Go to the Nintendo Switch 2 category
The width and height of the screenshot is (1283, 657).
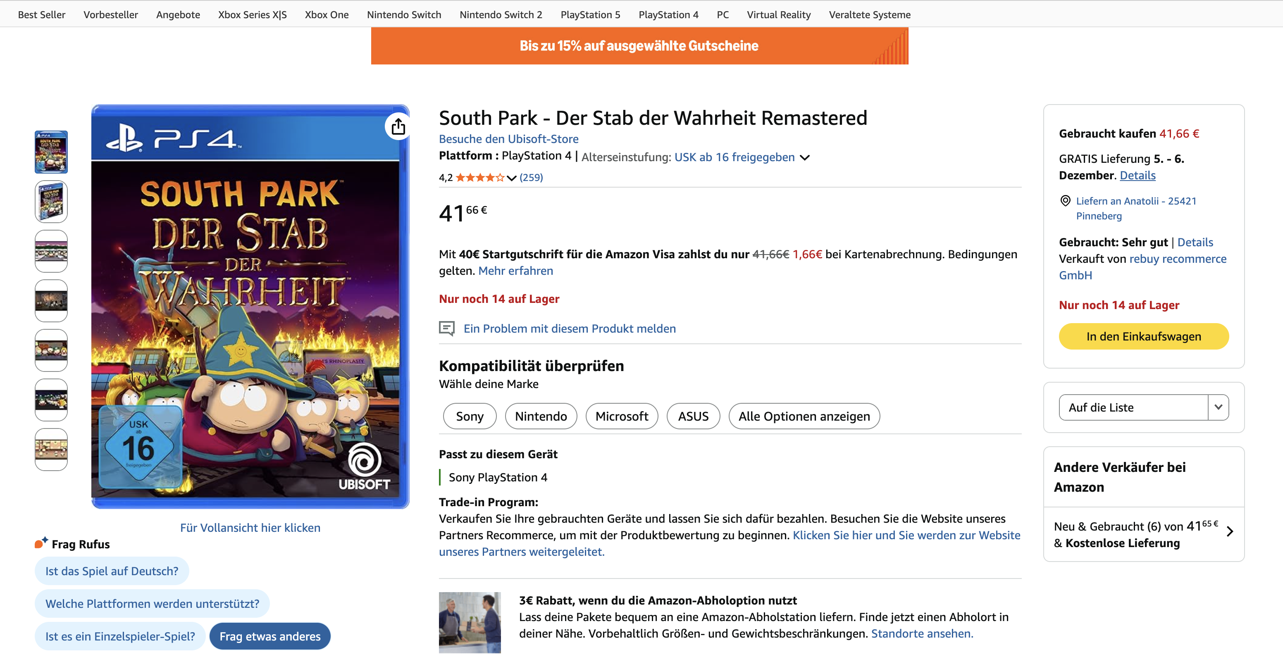pyautogui.click(x=501, y=14)
